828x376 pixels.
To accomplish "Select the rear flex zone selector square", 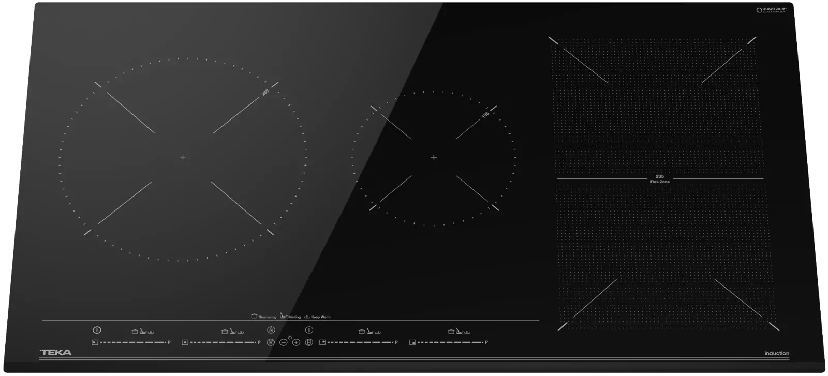I will [x=322, y=342].
